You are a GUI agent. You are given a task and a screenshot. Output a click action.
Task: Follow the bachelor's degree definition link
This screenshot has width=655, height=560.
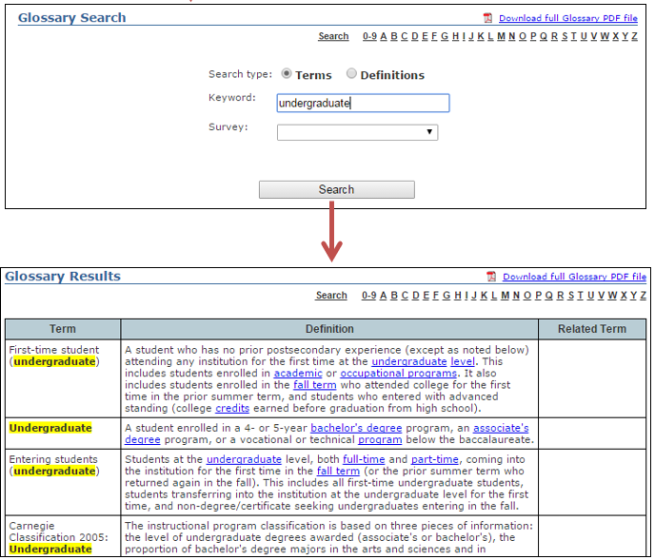(x=356, y=428)
